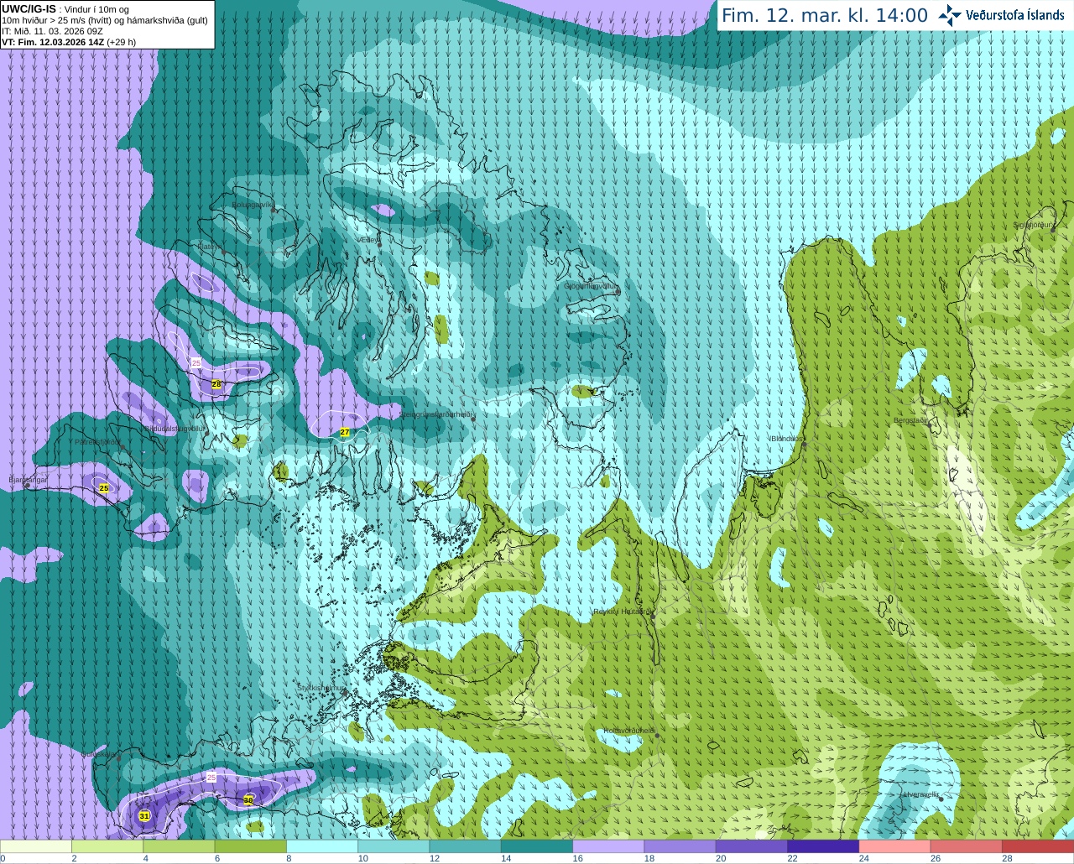Click the white 25 contour label near marker 28
The image size is (1074, 864).
196,362
